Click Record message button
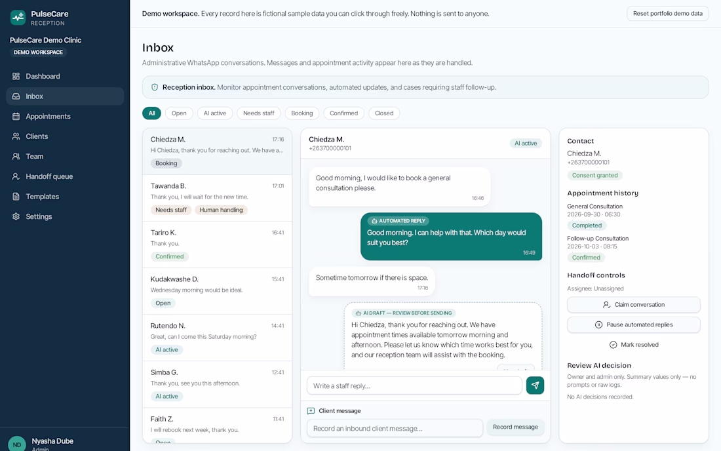The width and height of the screenshot is (721, 451). click(x=515, y=427)
